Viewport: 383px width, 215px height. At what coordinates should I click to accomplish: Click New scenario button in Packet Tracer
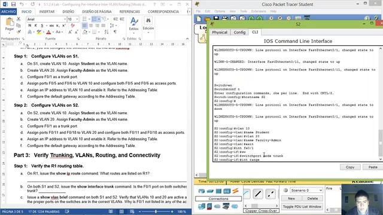[291, 198]
